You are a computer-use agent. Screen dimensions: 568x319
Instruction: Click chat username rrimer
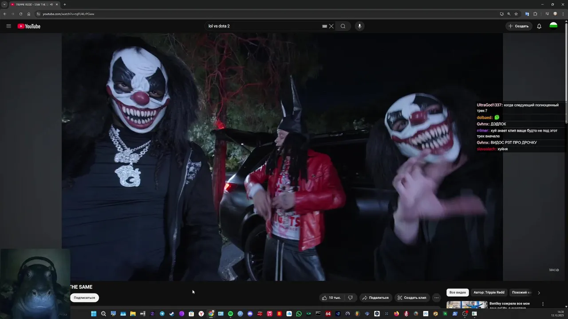point(483,130)
